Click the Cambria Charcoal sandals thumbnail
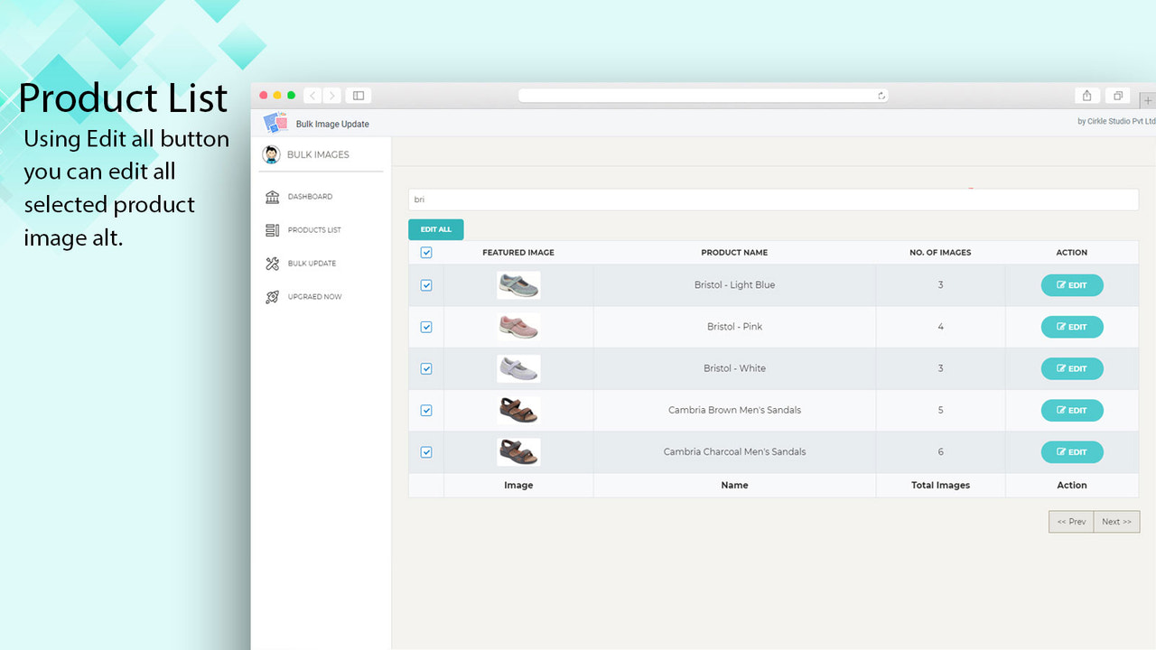The image size is (1156, 650). pos(517,451)
